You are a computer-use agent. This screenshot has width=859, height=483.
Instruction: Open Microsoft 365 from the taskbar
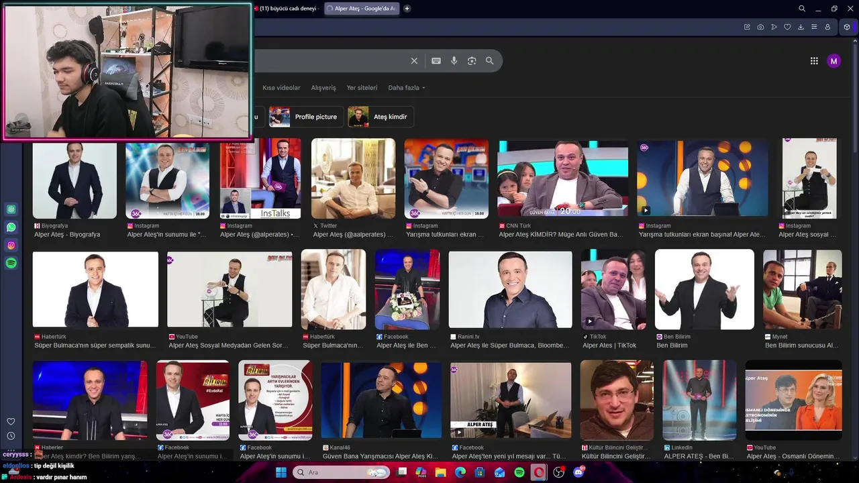(x=421, y=473)
